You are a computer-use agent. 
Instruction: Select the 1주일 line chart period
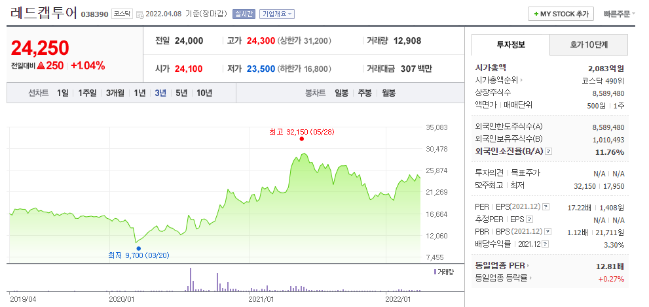tap(87, 93)
